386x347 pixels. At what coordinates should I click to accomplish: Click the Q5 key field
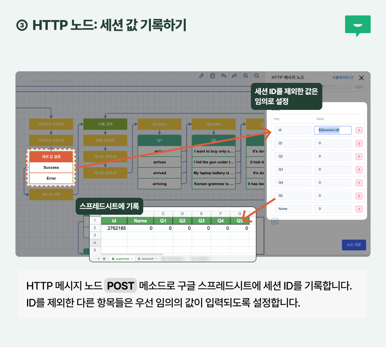(293, 196)
